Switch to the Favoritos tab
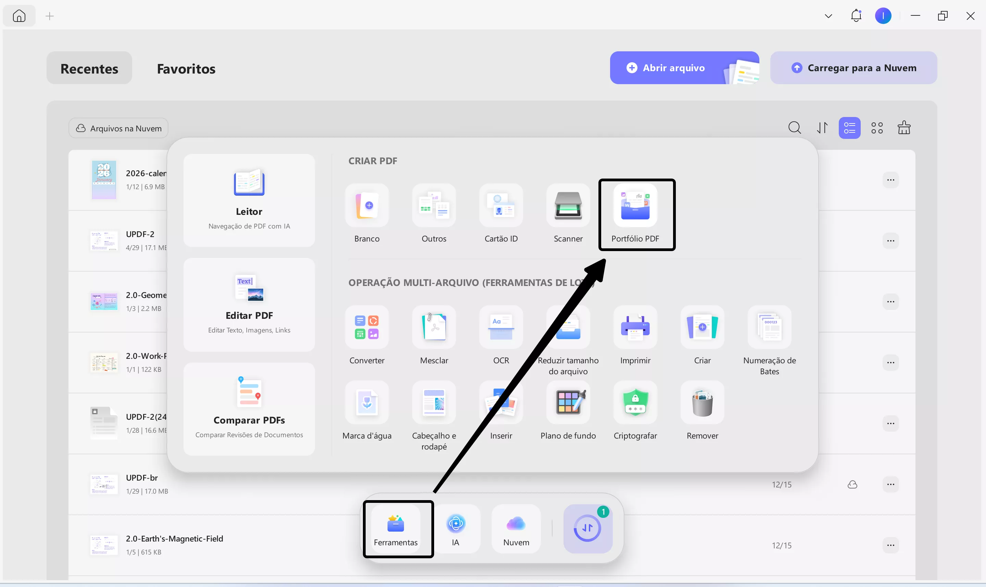 [x=186, y=68]
